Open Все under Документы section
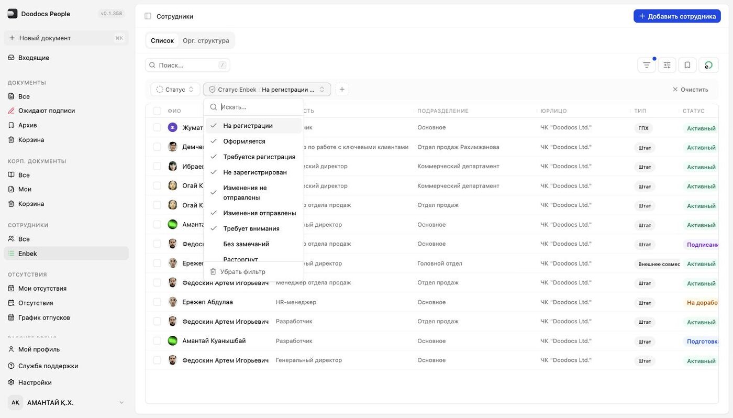The height and width of the screenshot is (418, 733). (66, 96)
